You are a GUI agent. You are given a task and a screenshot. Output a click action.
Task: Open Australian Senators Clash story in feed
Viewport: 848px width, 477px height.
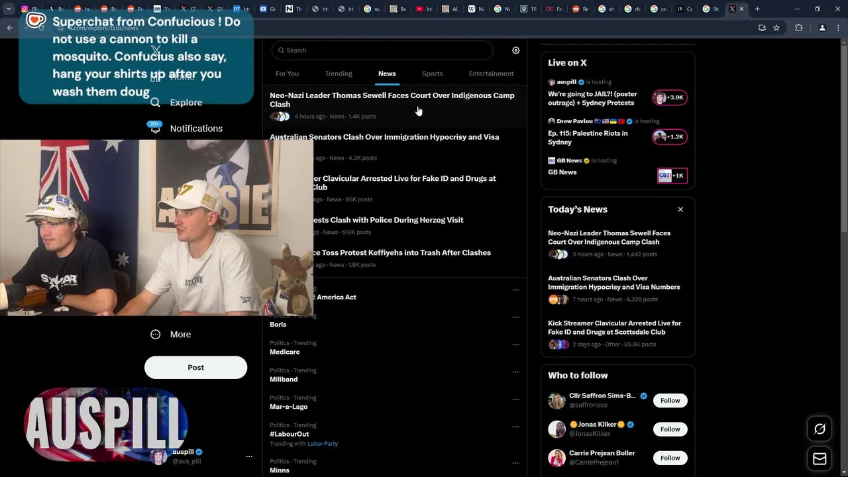(x=394, y=147)
